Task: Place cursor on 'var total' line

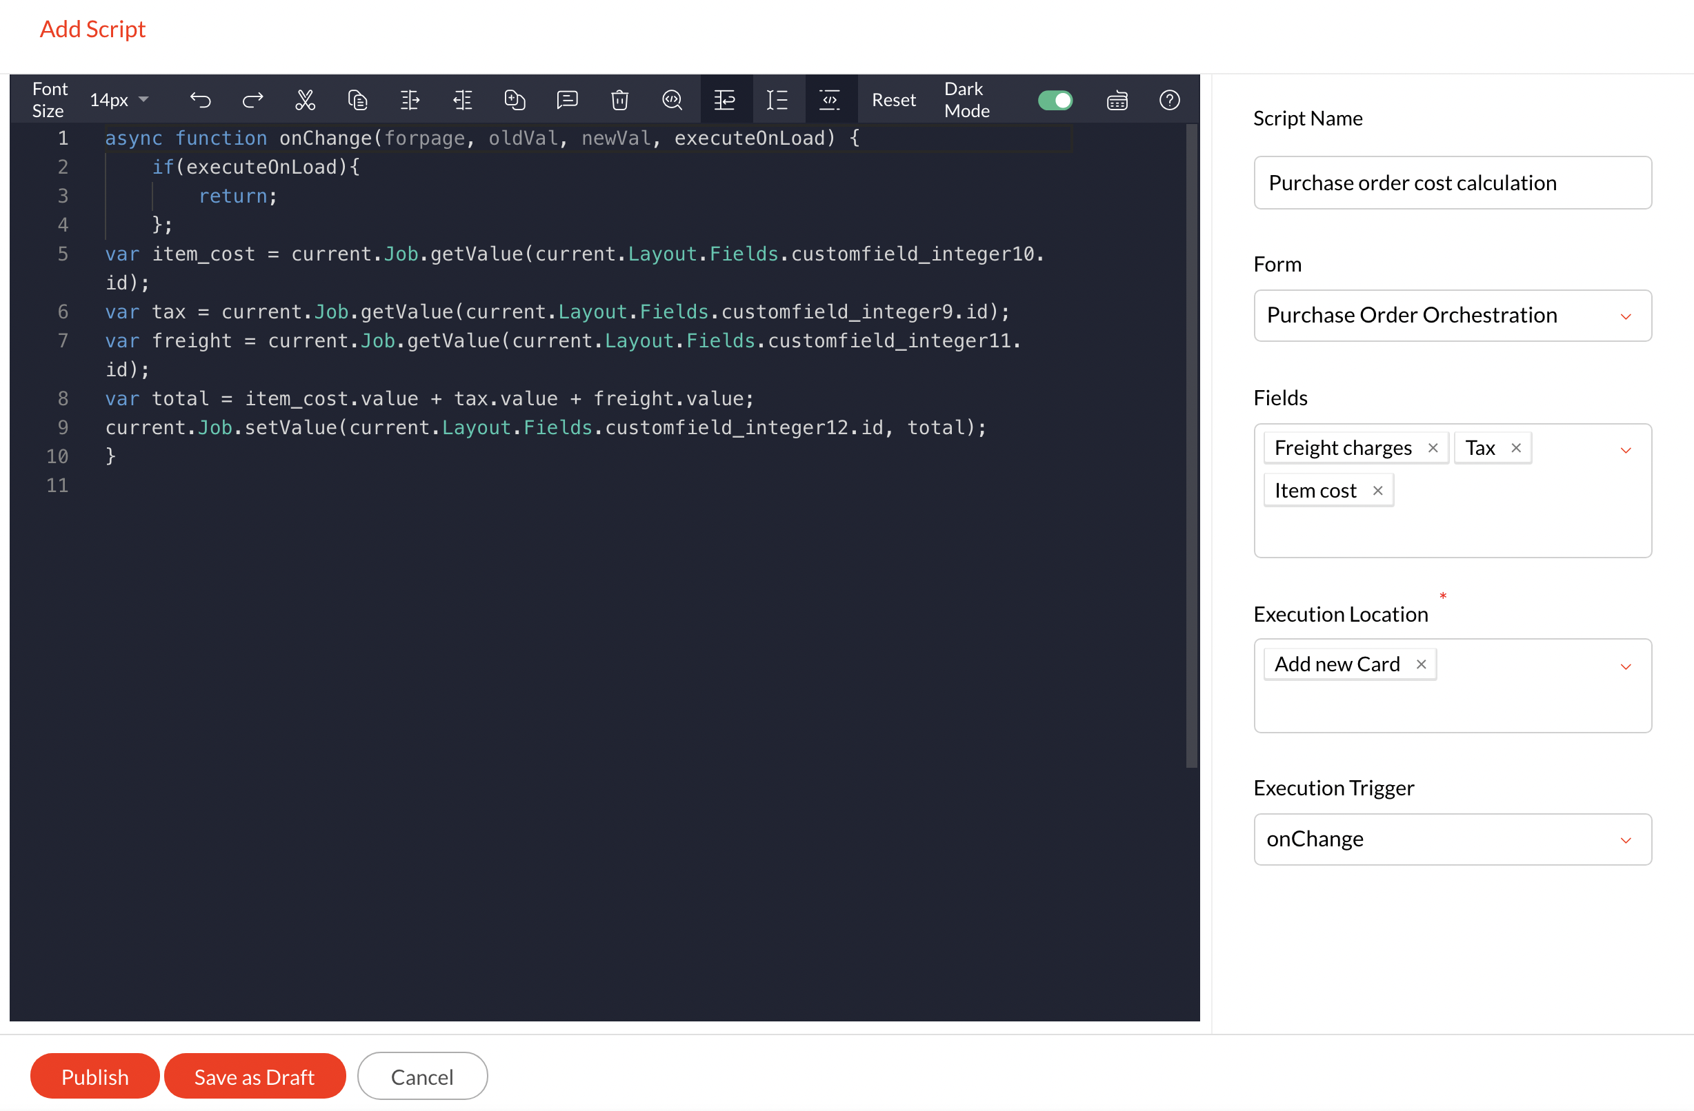Action: coord(429,398)
